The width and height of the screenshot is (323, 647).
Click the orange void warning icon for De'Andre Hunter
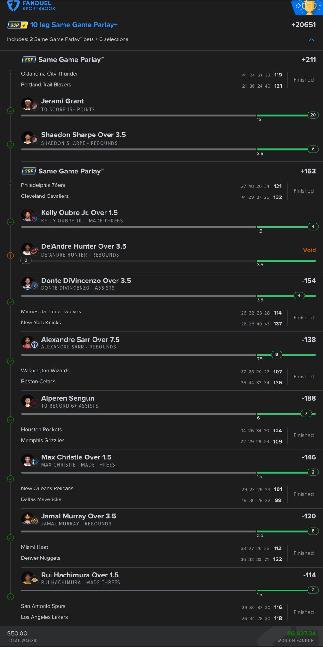[10, 256]
